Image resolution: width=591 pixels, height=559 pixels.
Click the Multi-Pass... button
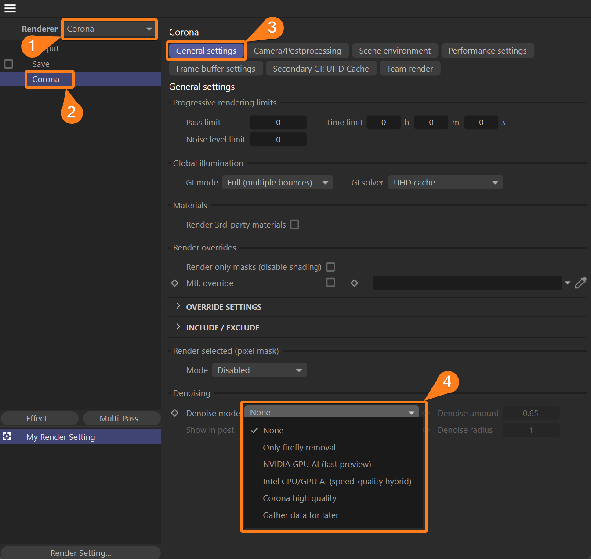tap(121, 418)
